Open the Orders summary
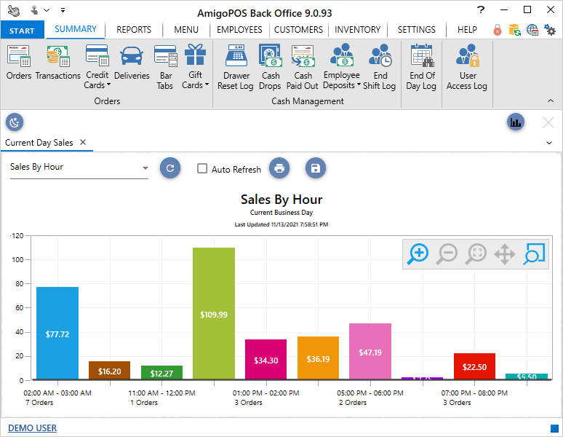 [19, 61]
